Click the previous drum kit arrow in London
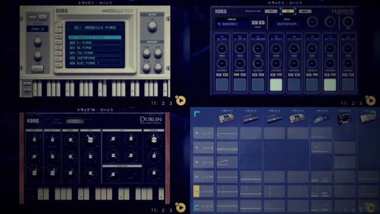 (x=255, y=23)
